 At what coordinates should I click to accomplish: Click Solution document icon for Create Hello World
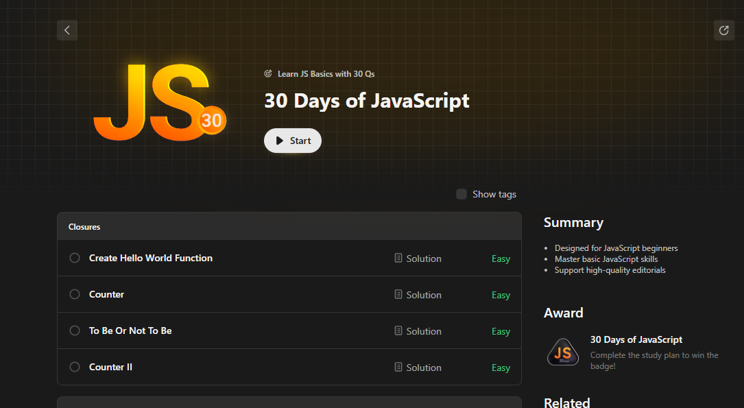coord(398,259)
